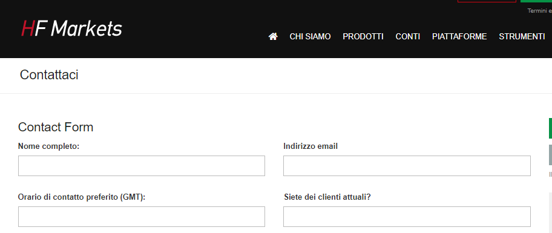Click the Nome completo label text
552x233 pixels.
point(48,146)
